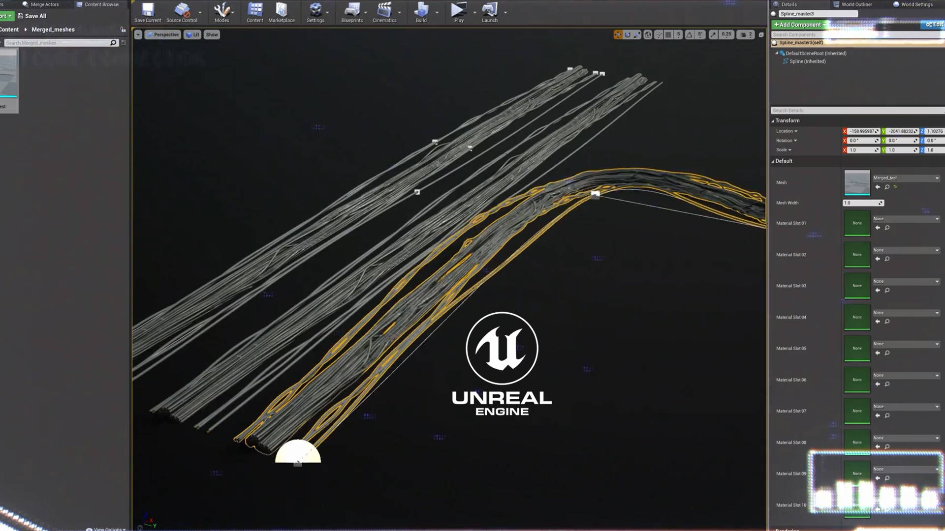Click the Merged_meshes breadcrumb folder
Viewport: 945px width, 531px height.
pos(53,29)
